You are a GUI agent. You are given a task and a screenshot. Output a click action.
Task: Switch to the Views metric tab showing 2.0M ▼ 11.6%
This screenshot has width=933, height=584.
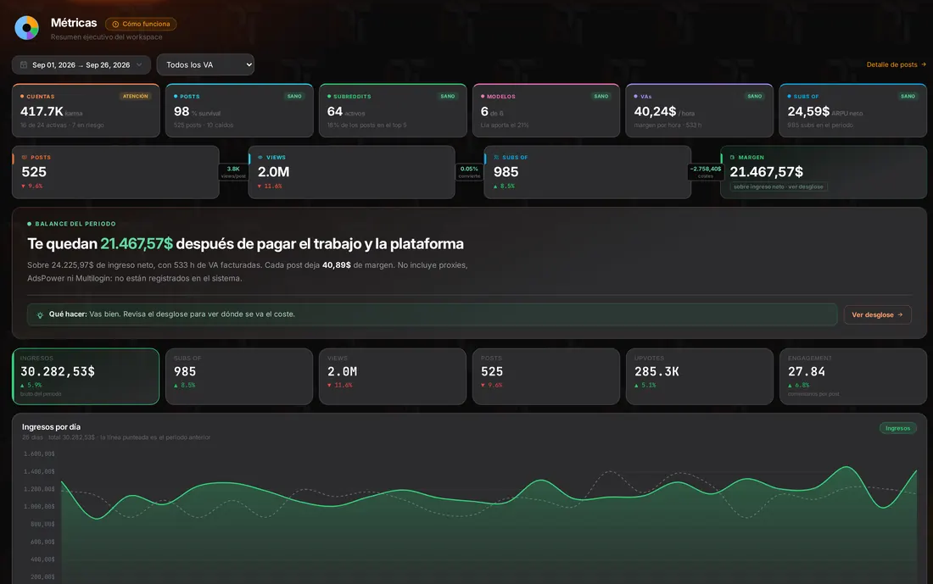393,376
